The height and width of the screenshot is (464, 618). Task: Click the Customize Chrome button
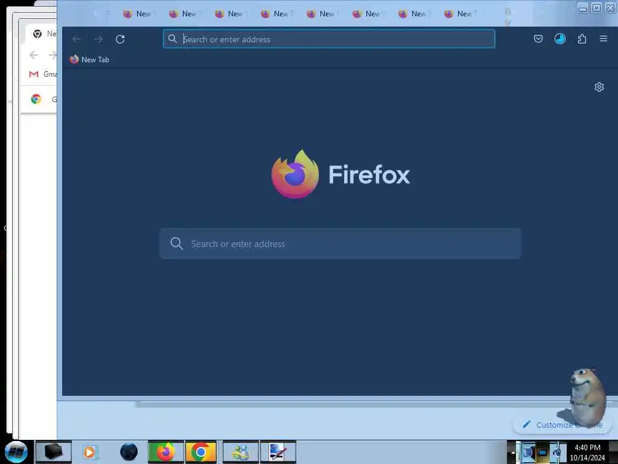coord(562,425)
